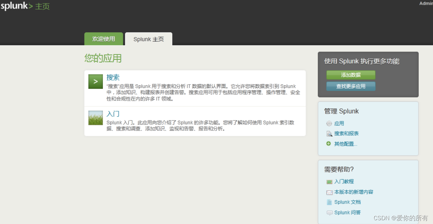Switch to the 欢迎使用 tab
Screen dimensions: 433x224
104,38
